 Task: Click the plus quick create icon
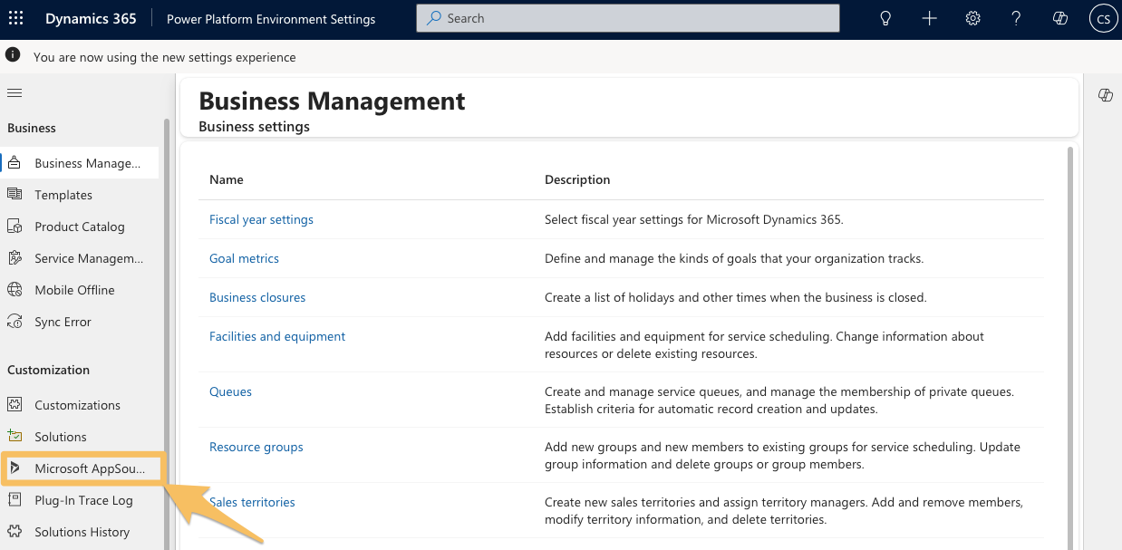929,19
